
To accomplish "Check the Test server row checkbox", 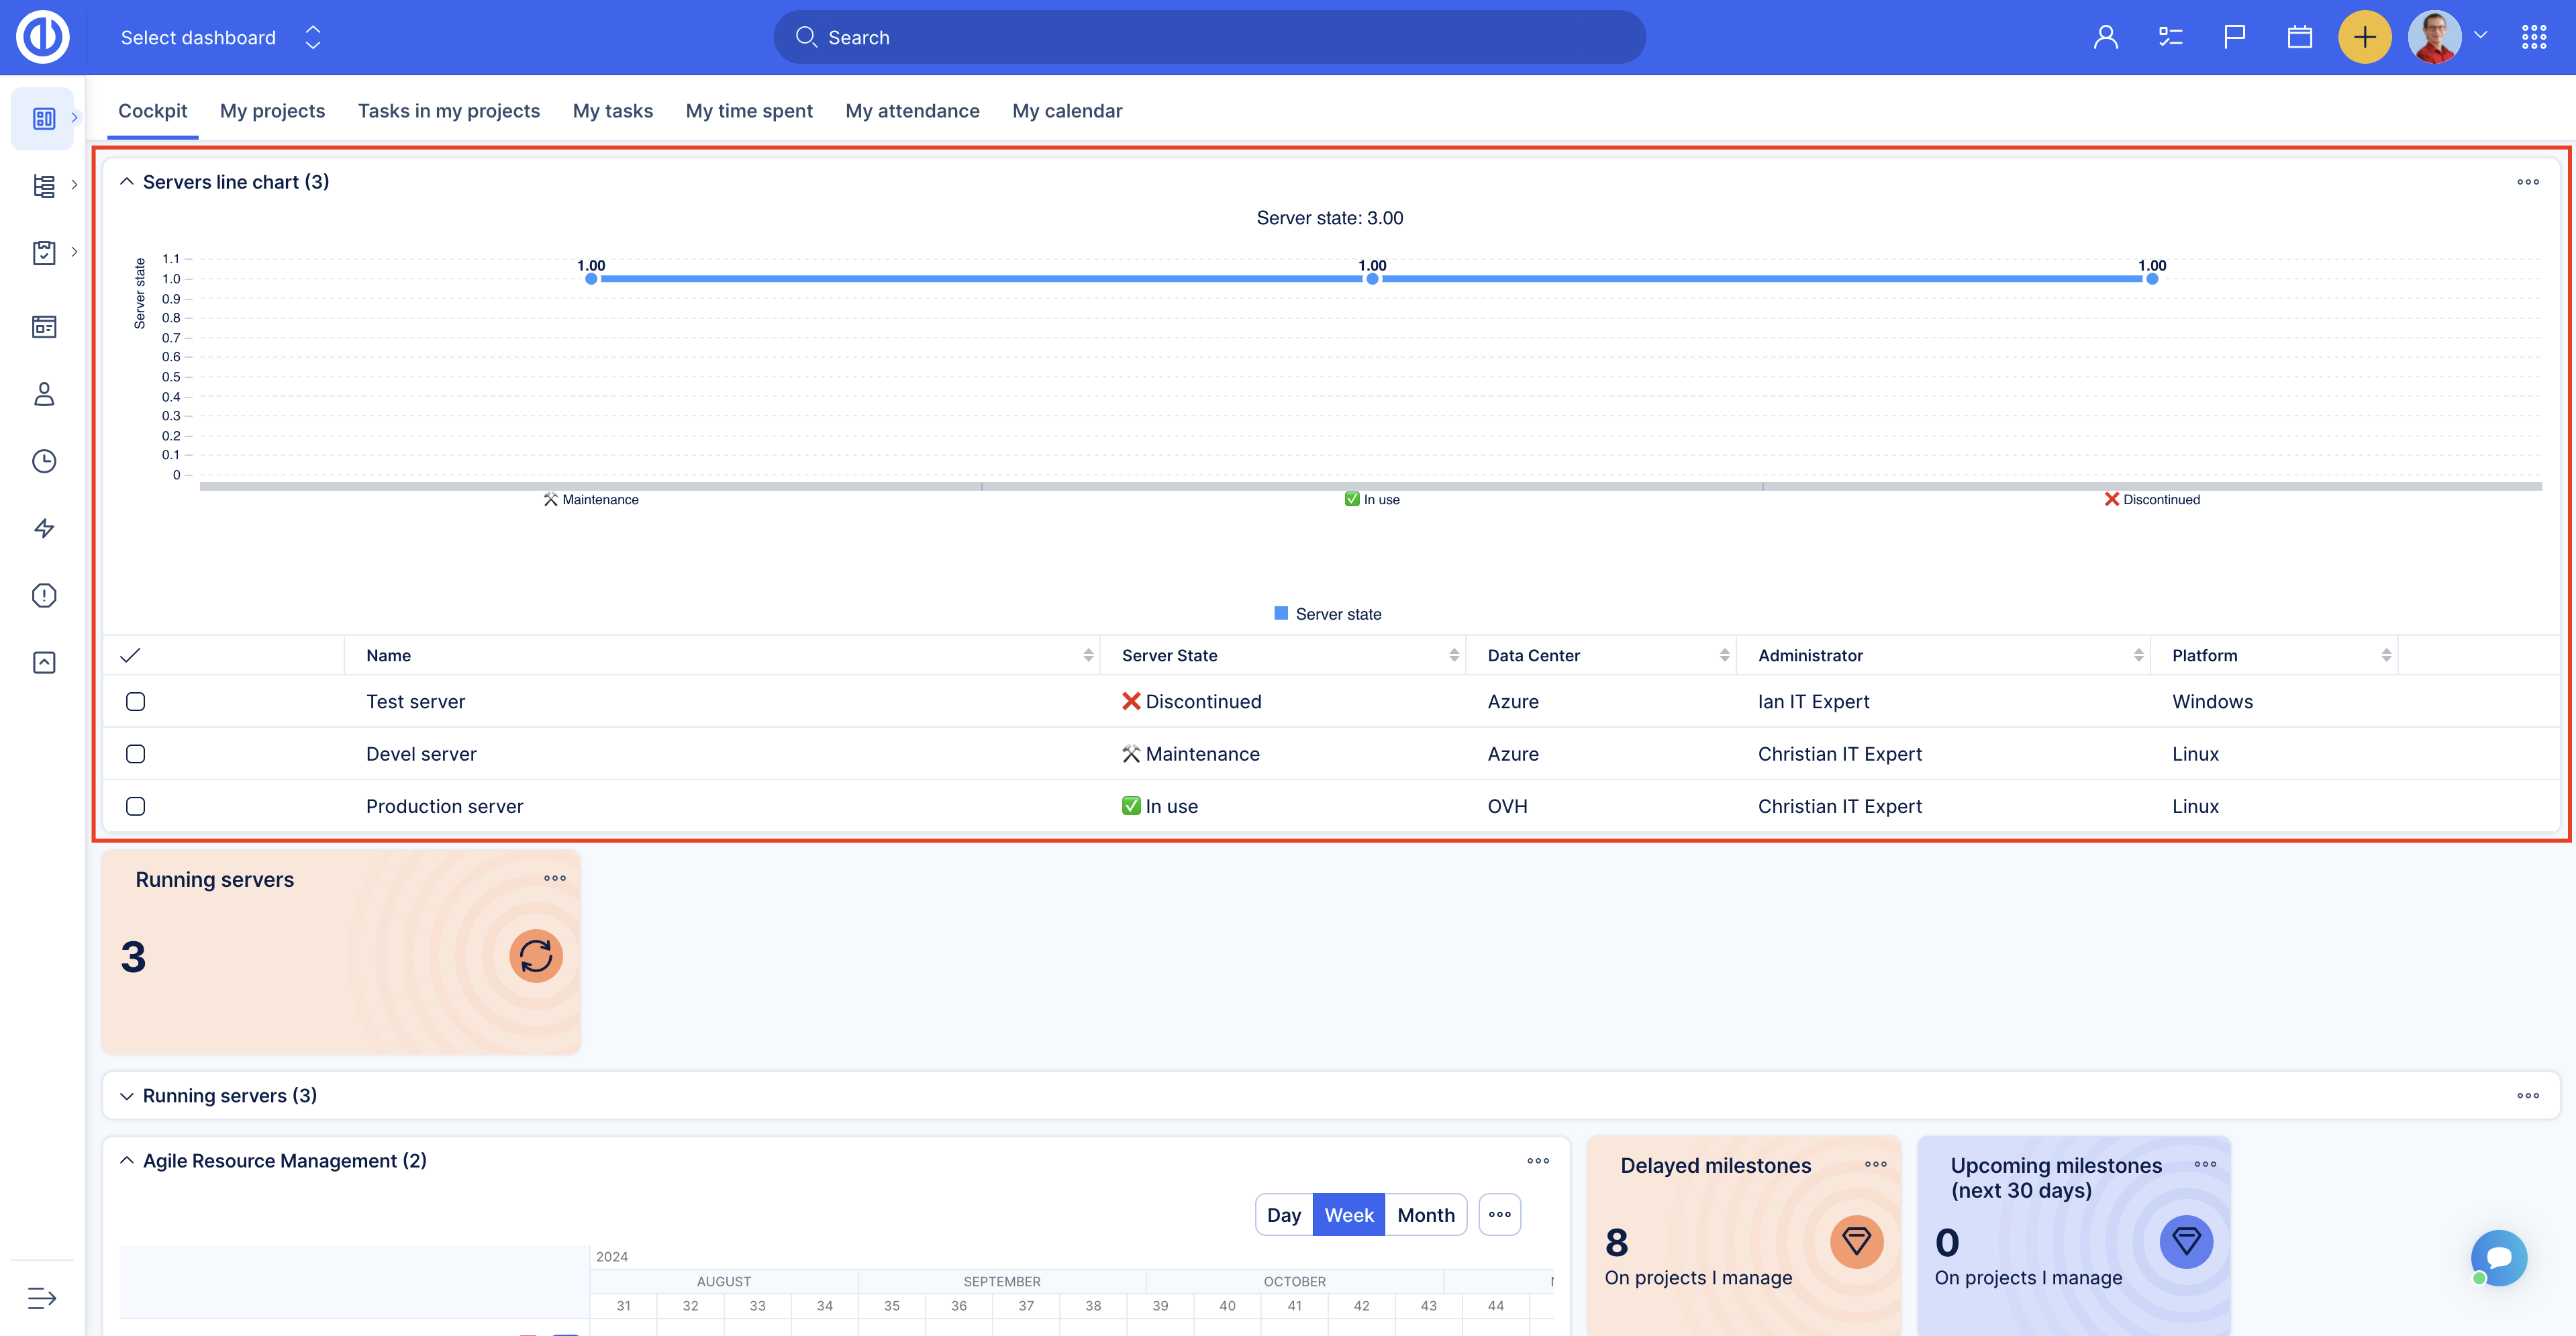I will point(136,702).
